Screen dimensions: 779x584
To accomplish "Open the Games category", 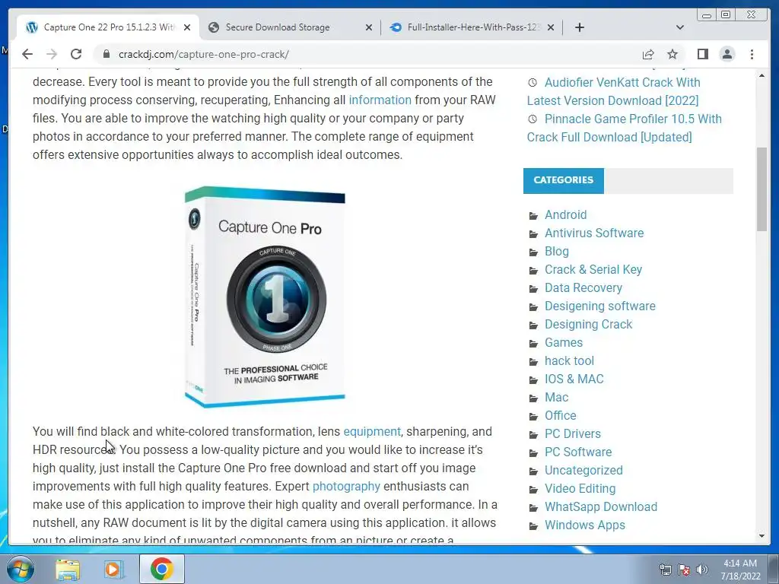I will click(x=564, y=343).
